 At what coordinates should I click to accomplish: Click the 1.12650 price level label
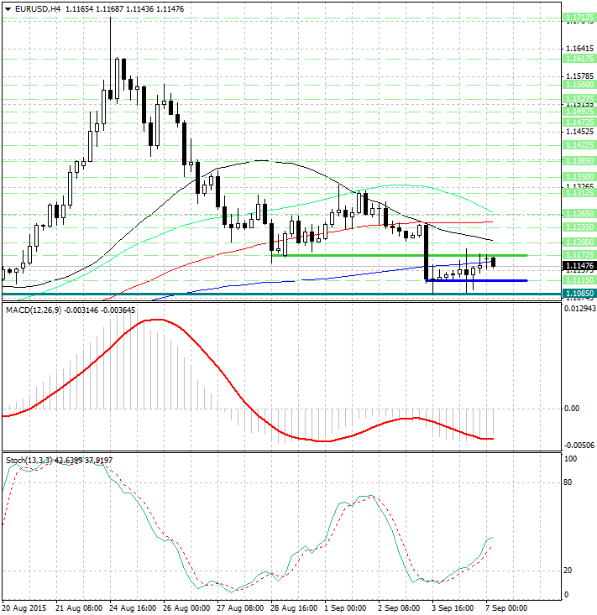[x=579, y=213]
